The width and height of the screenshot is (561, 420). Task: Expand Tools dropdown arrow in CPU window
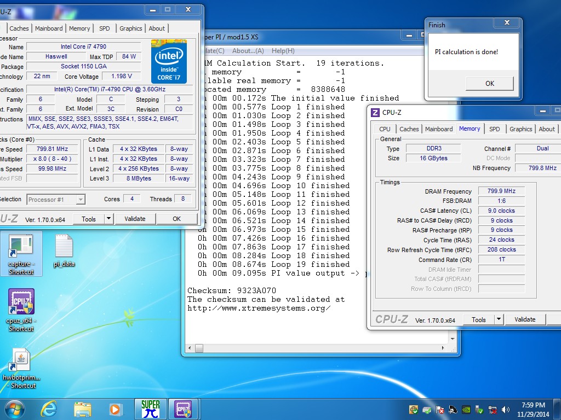(x=109, y=219)
